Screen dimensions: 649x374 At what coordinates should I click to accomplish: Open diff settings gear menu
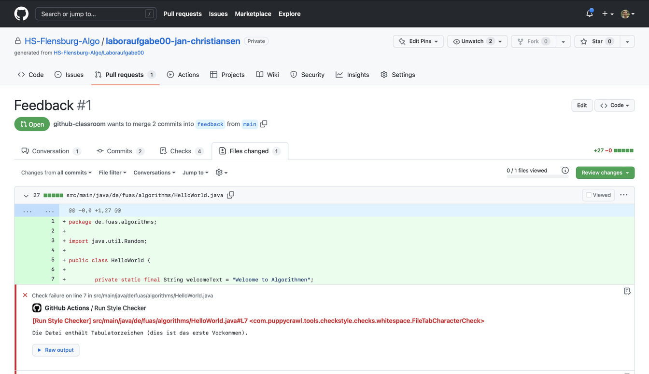pos(221,173)
